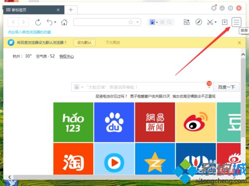
Task: Open the green 豆 Douban tile
Action: pyautogui.click(x=229, y=122)
